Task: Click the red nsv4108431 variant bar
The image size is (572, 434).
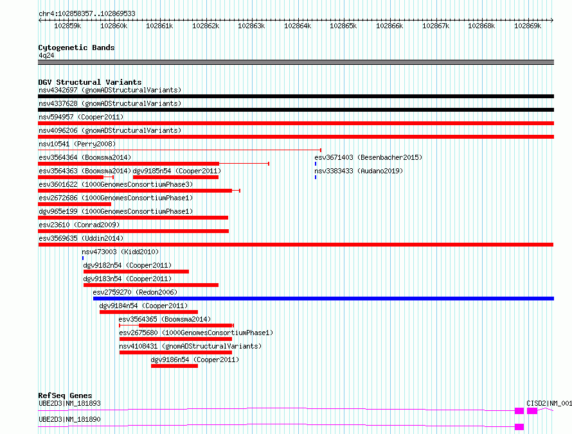Action: [175, 352]
